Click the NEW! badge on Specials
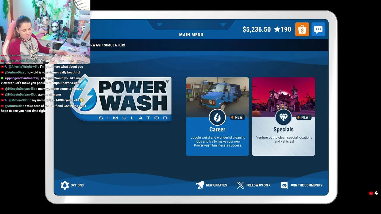 pos(304,117)
